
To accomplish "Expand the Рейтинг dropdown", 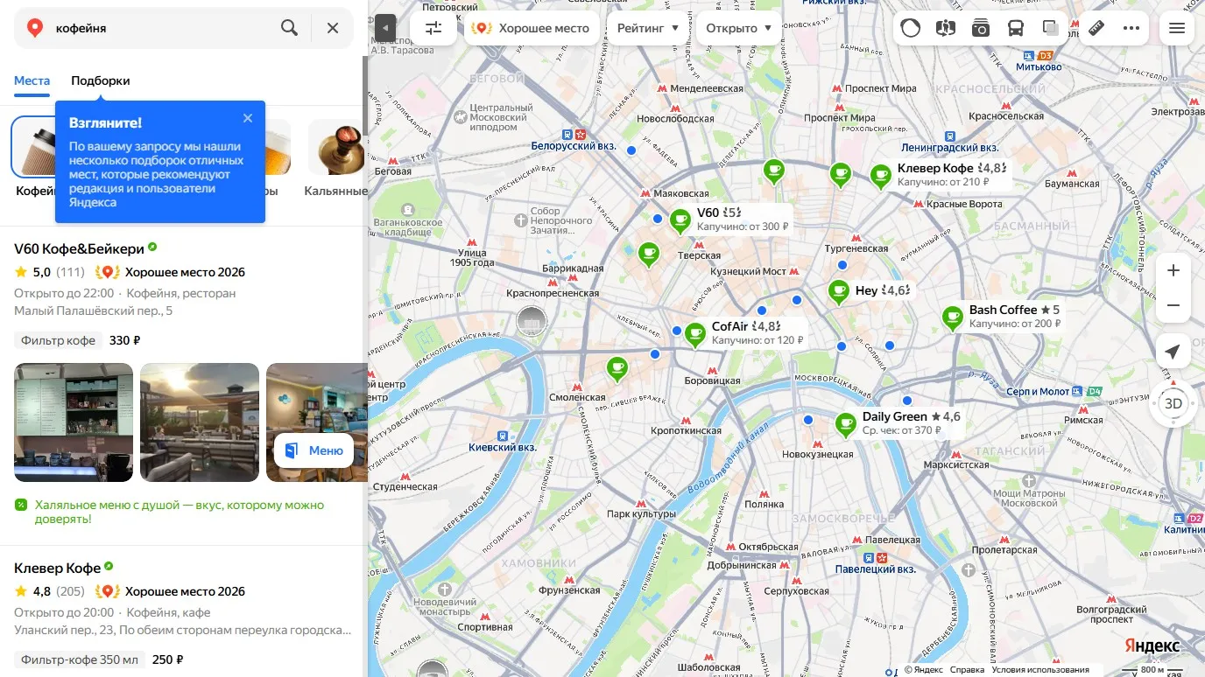I will tap(648, 28).
